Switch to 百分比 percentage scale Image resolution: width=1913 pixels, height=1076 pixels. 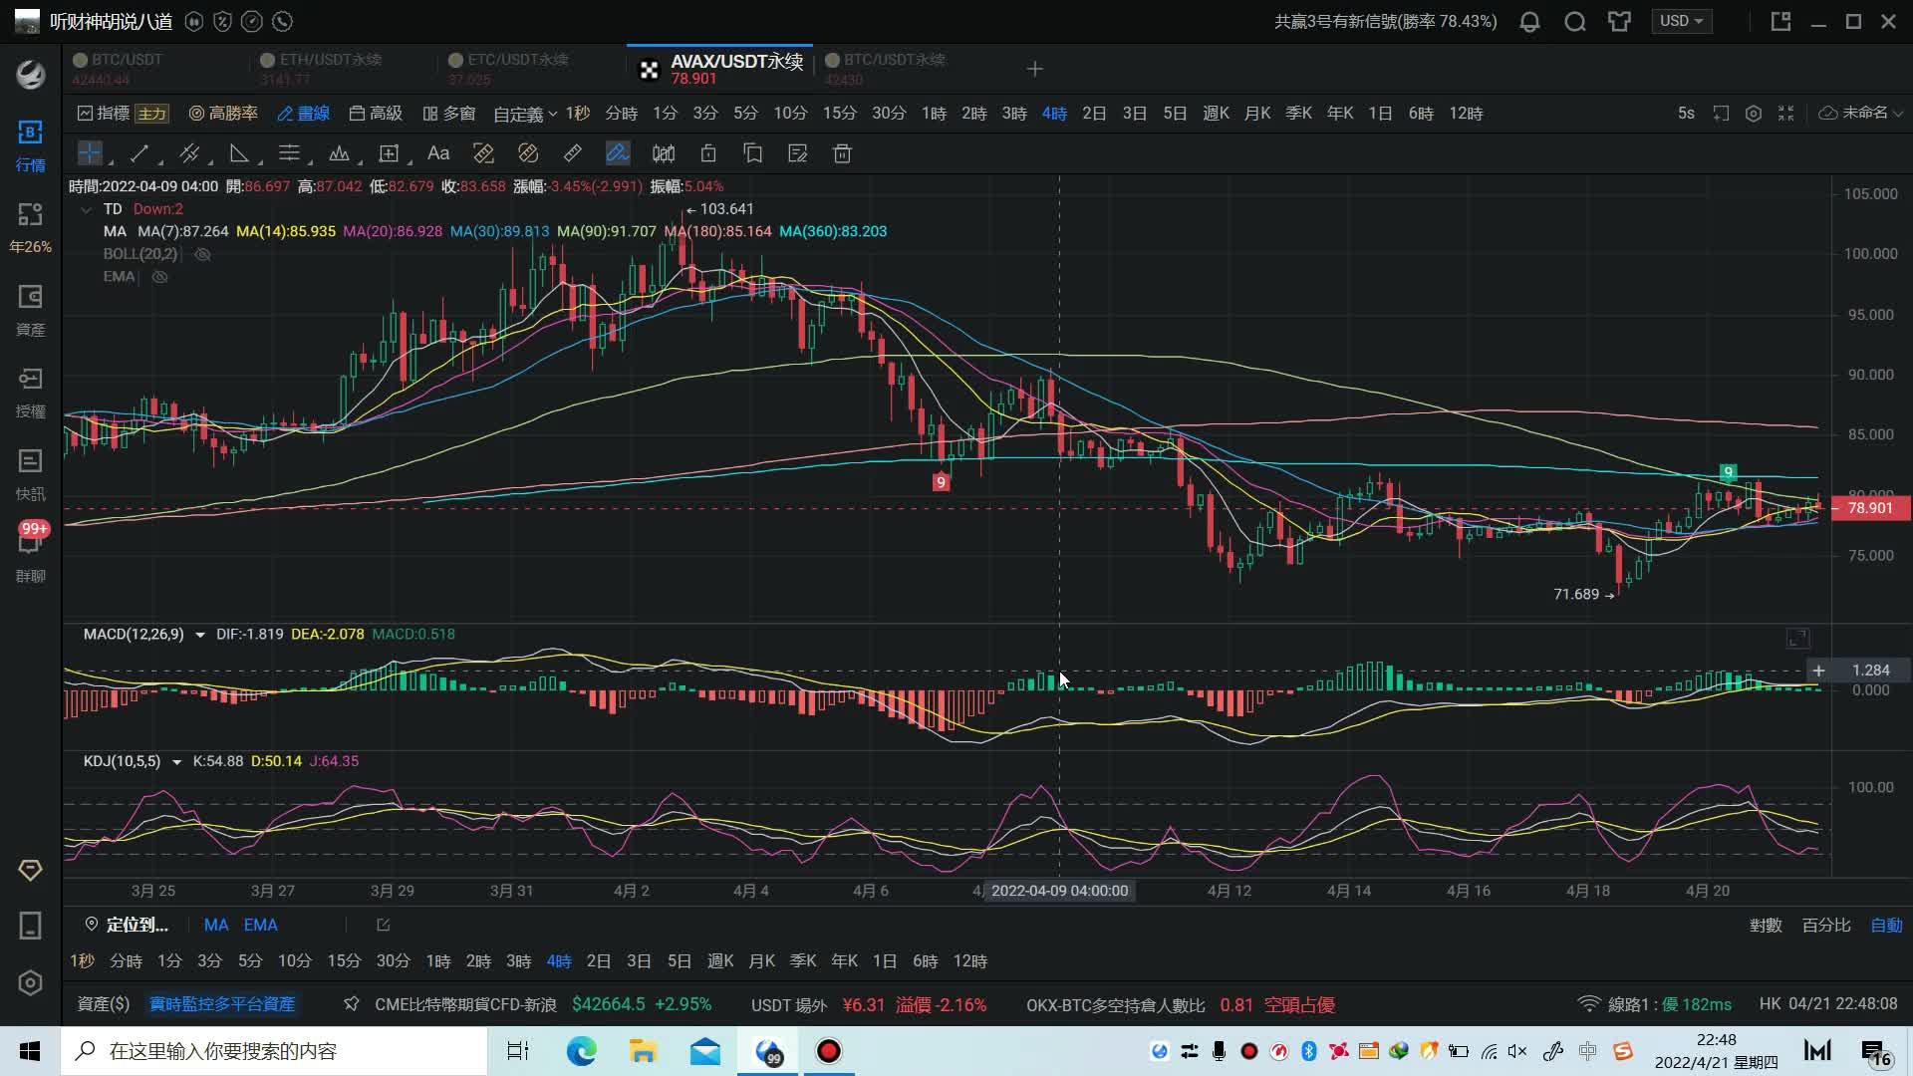(x=1826, y=926)
